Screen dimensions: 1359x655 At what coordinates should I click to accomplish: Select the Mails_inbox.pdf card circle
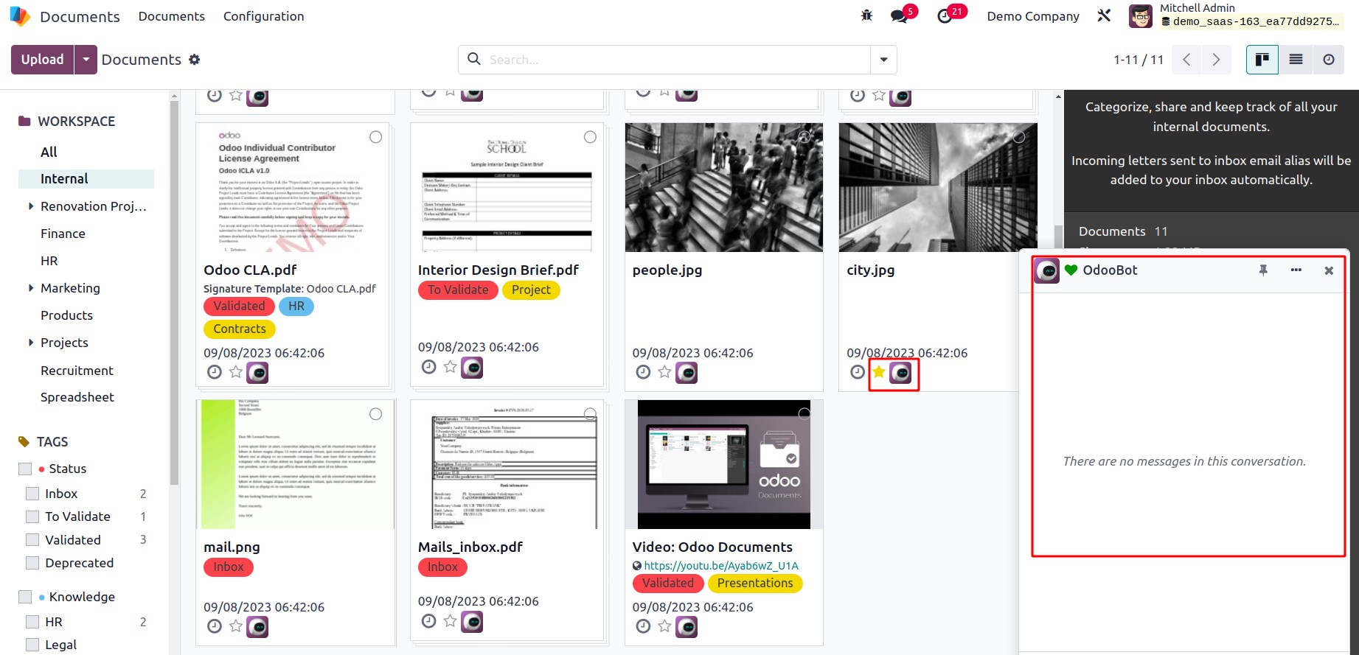point(590,414)
